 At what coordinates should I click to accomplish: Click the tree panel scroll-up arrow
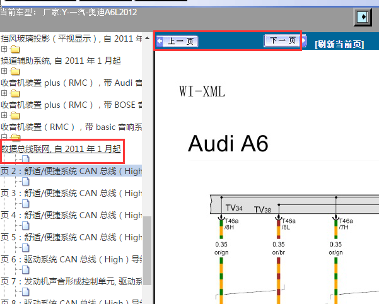147,38
